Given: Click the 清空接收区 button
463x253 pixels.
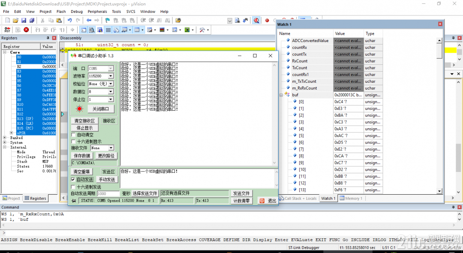Looking at the screenshot, I should pyautogui.click(x=84, y=121).
